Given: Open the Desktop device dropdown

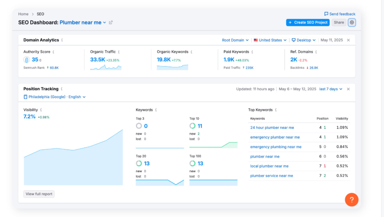Looking at the screenshot, I should (304, 40).
